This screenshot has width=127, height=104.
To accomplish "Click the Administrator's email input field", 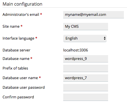I will coord(93,15).
